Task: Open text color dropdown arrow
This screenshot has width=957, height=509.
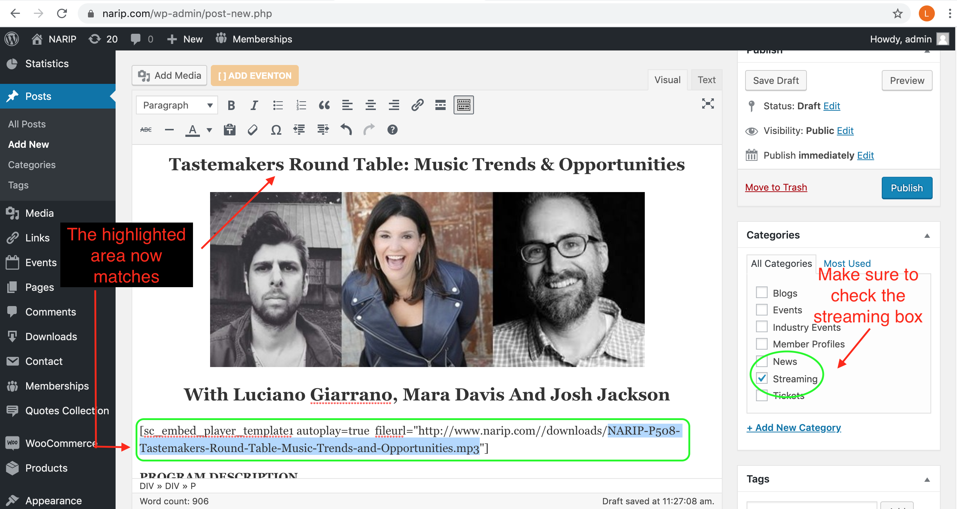Action: coord(209,130)
